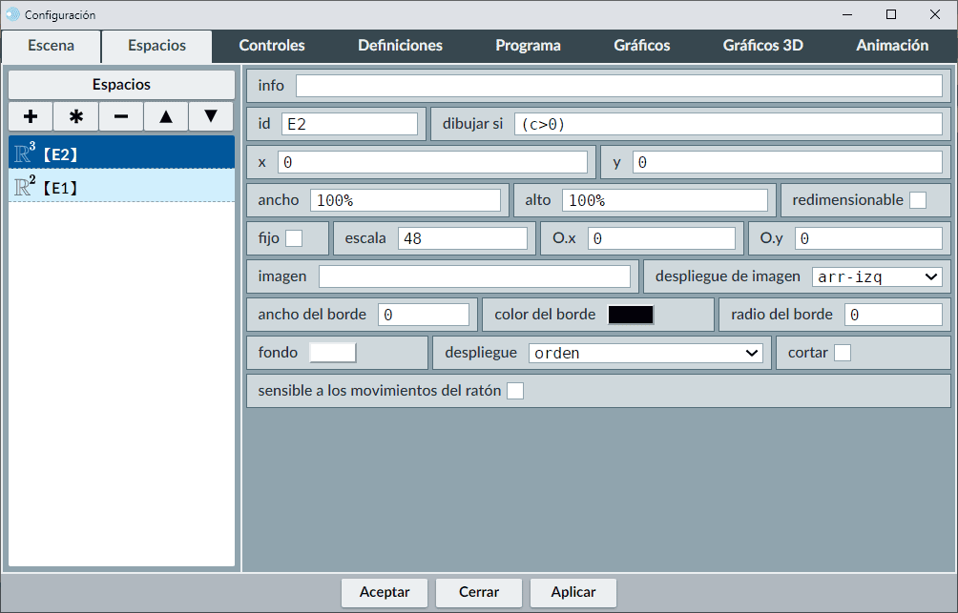Open the black color del borde swatch

tap(631, 315)
